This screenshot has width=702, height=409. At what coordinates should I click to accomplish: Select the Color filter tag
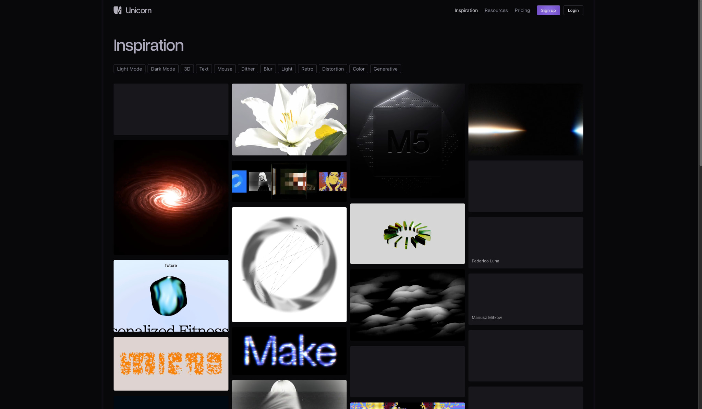[359, 69]
